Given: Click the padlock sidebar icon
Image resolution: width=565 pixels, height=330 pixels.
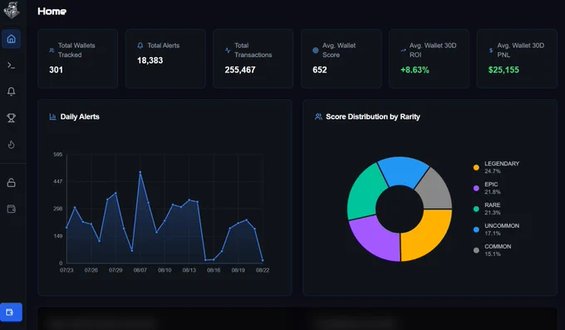Looking at the screenshot, I should pos(11,183).
